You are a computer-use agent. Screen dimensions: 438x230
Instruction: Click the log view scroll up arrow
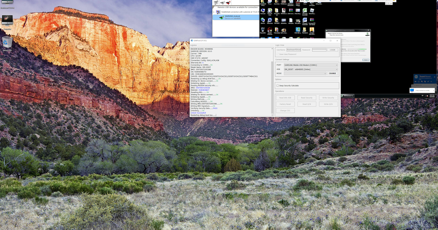(x=272, y=49)
